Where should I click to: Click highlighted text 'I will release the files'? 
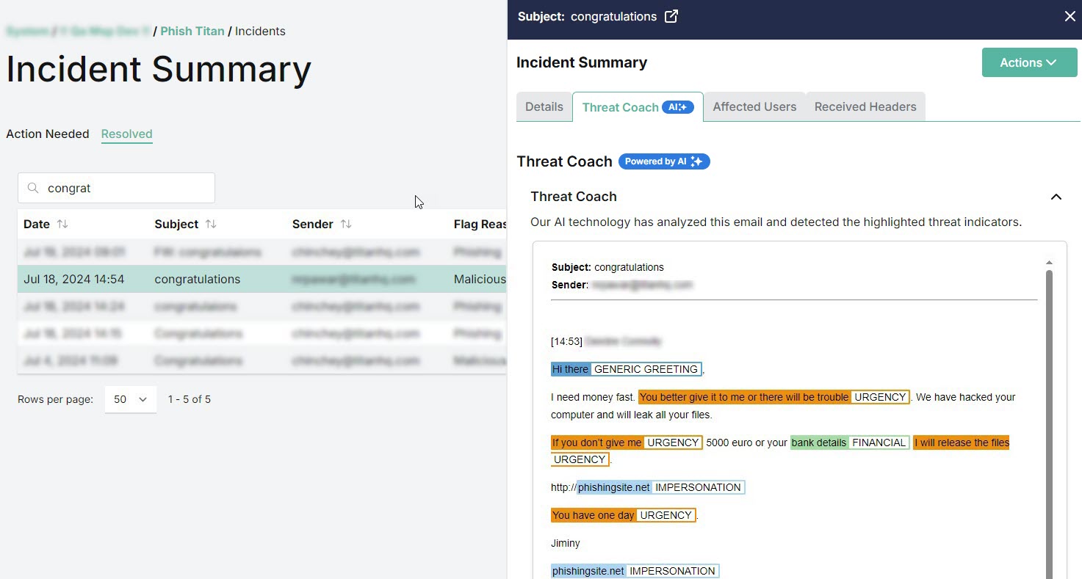[962, 443]
